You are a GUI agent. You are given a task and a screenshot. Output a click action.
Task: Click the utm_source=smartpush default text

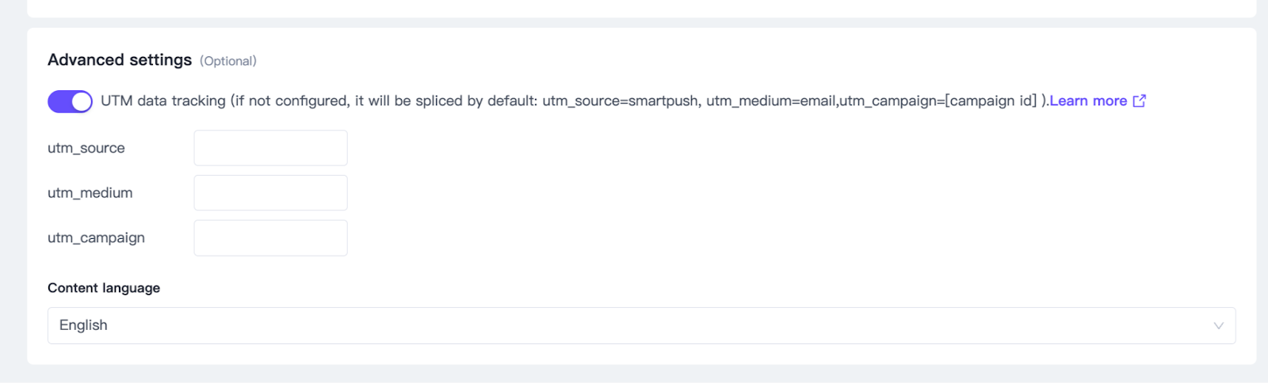tap(621, 101)
